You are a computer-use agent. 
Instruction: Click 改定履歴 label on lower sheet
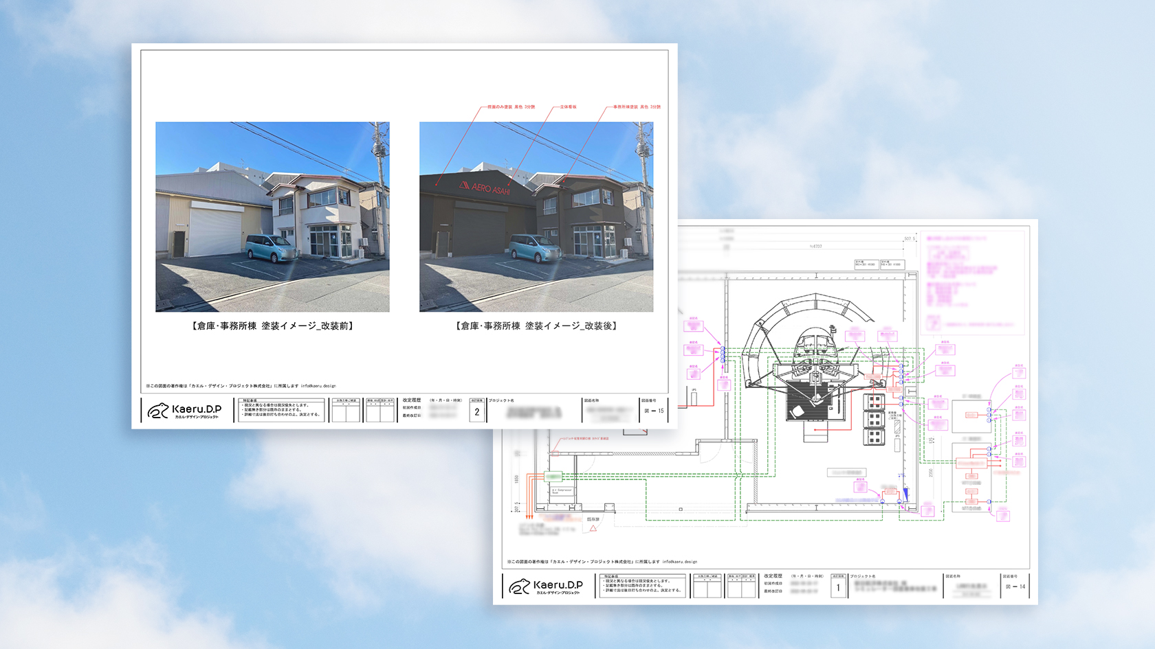tap(773, 576)
